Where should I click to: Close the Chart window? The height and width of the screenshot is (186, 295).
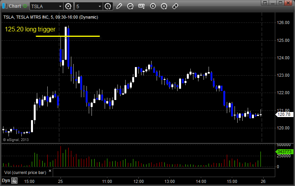(x=288, y=3)
